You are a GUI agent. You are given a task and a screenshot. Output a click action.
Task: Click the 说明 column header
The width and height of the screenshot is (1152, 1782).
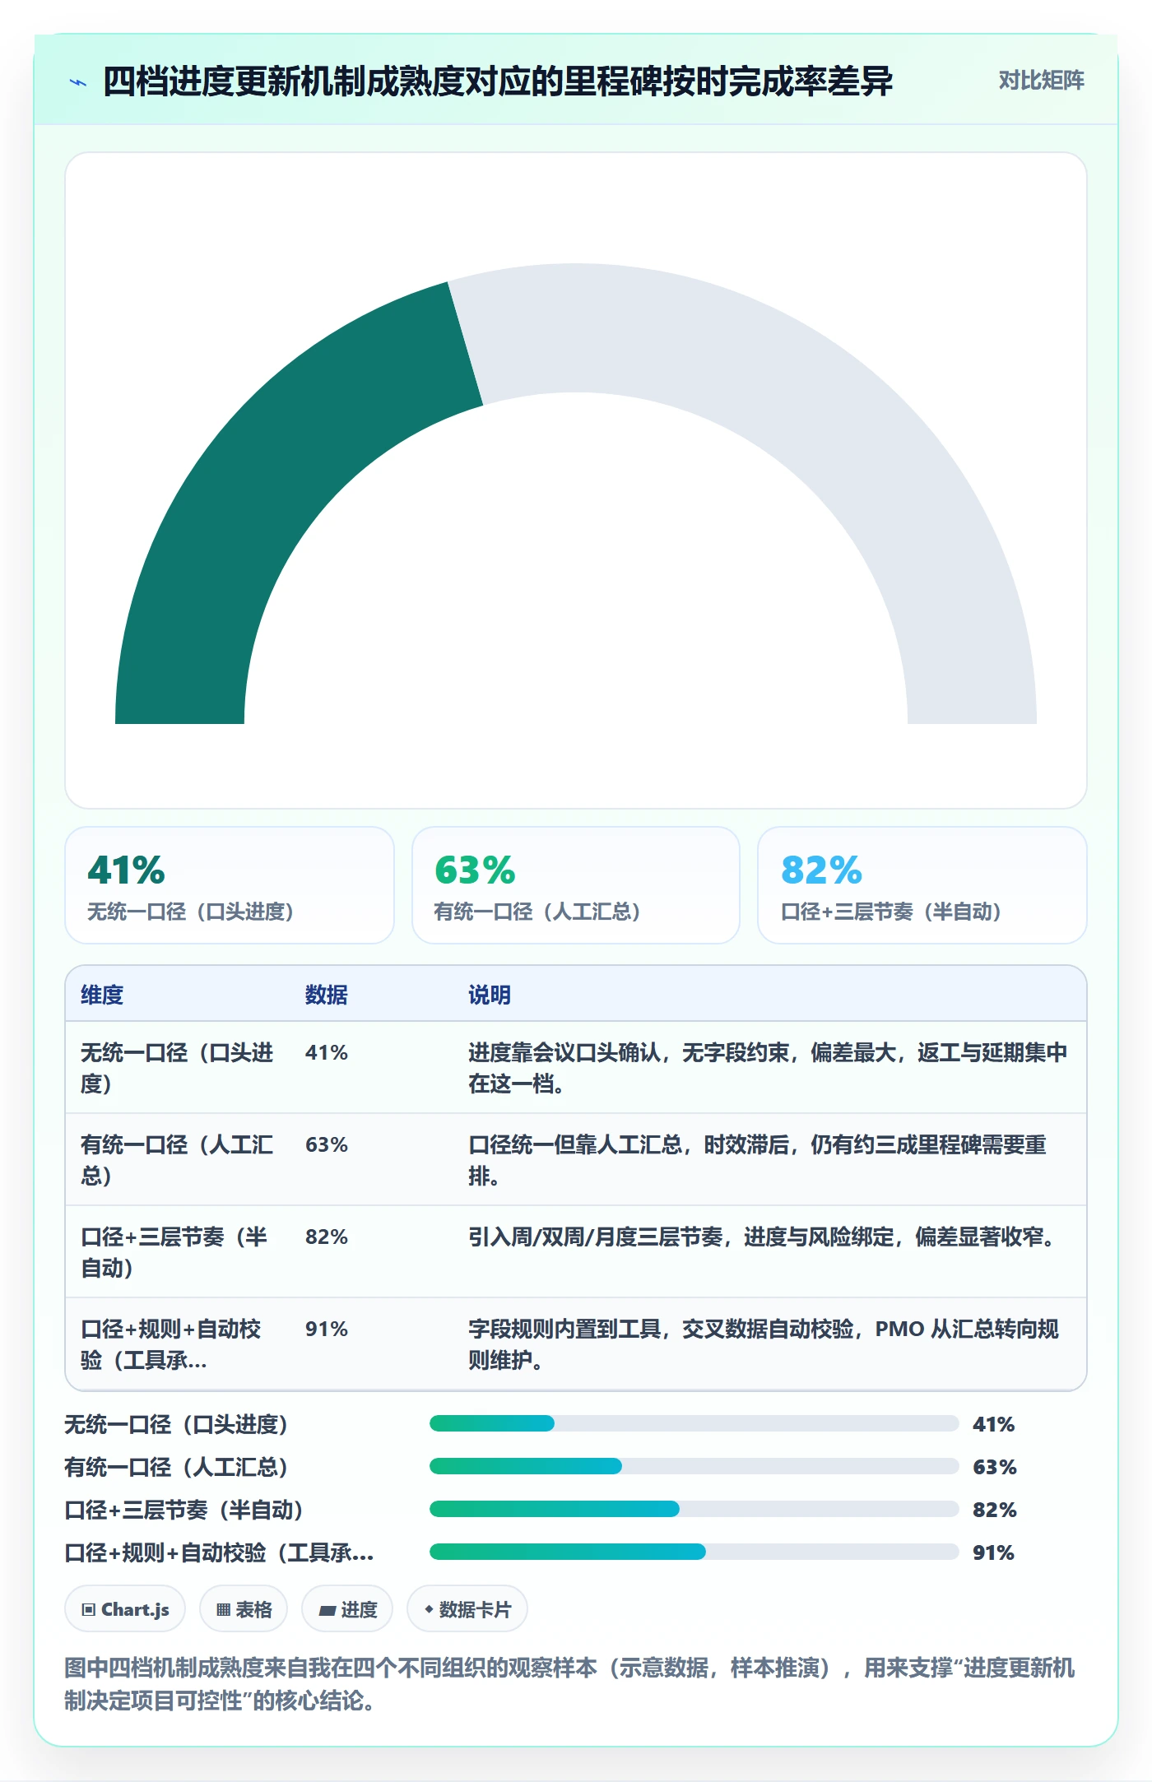pos(490,995)
